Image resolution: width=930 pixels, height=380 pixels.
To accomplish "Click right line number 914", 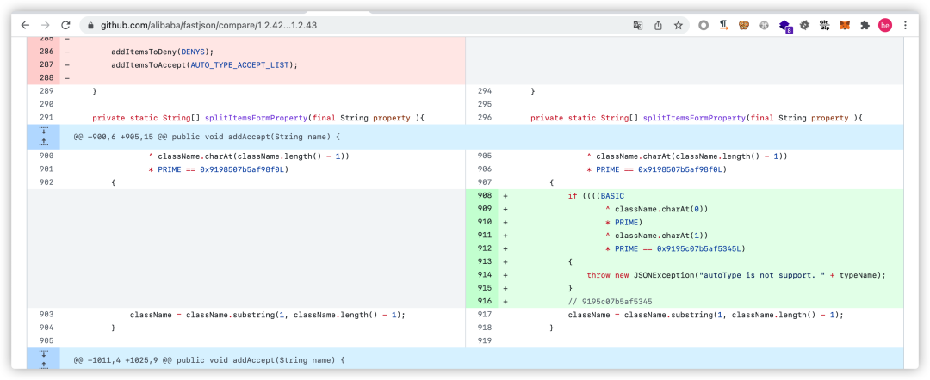I will coord(485,274).
